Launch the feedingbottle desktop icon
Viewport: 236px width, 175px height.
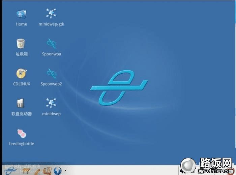(x=22, y=133)
